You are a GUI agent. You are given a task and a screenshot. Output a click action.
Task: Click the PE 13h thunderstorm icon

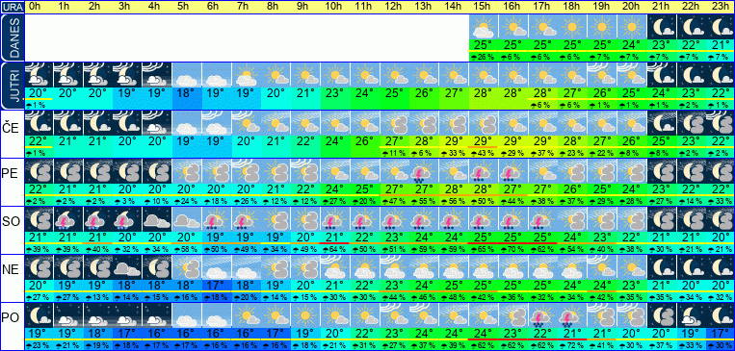[424, 171]
